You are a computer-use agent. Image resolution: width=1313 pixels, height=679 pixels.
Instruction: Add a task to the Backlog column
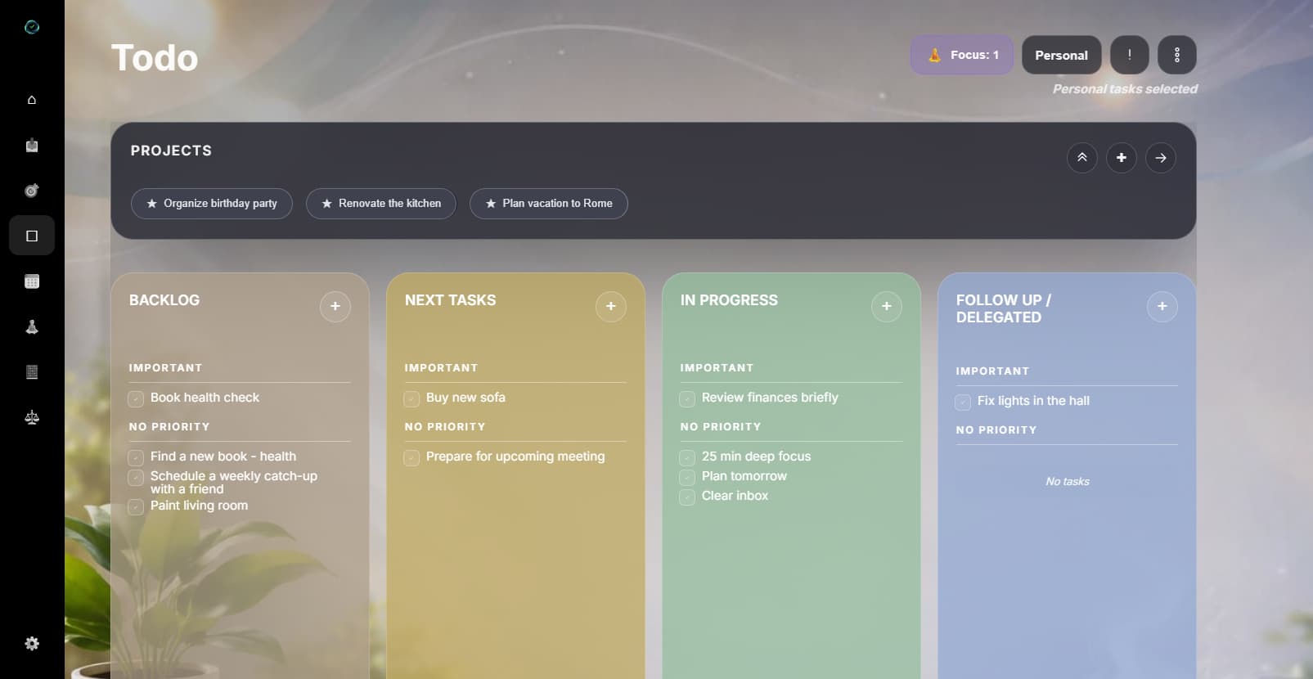point(335,307)
